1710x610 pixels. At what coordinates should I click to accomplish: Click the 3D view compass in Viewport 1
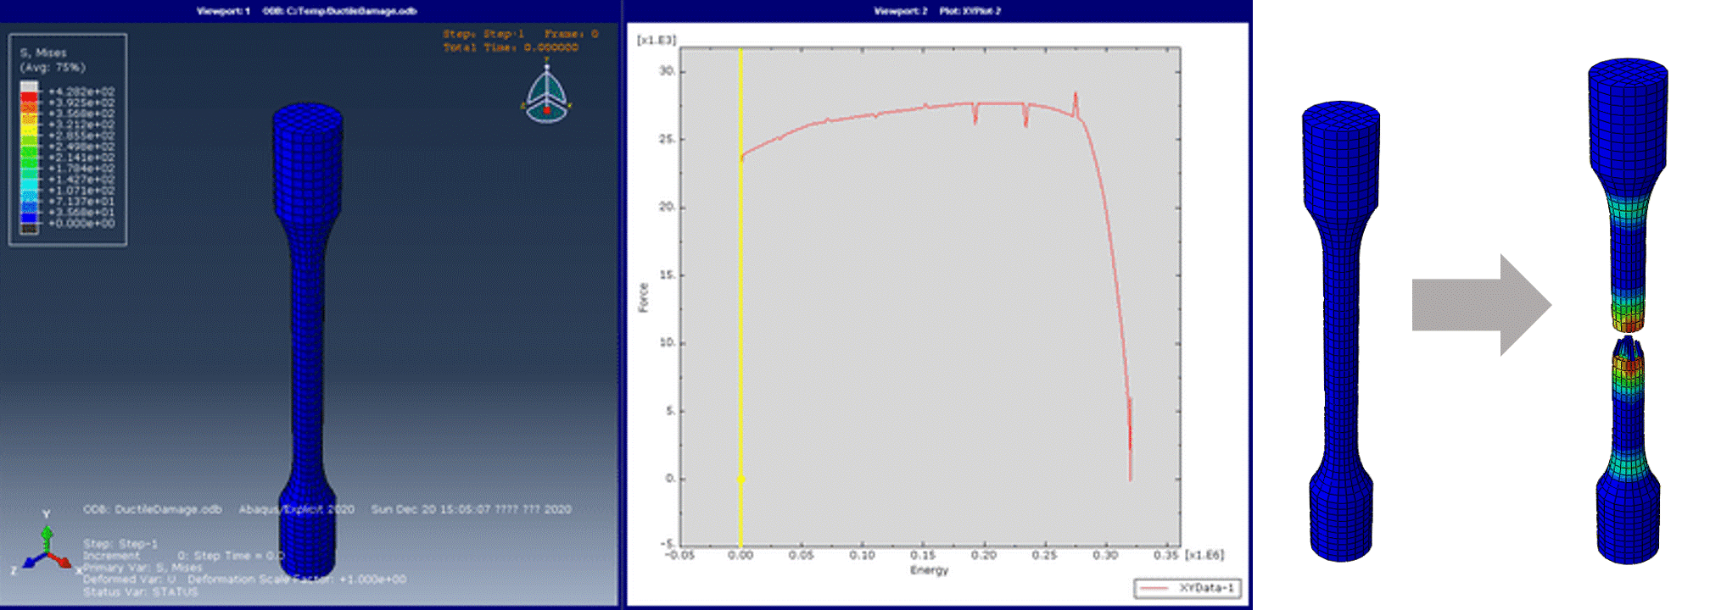point(546,93)
